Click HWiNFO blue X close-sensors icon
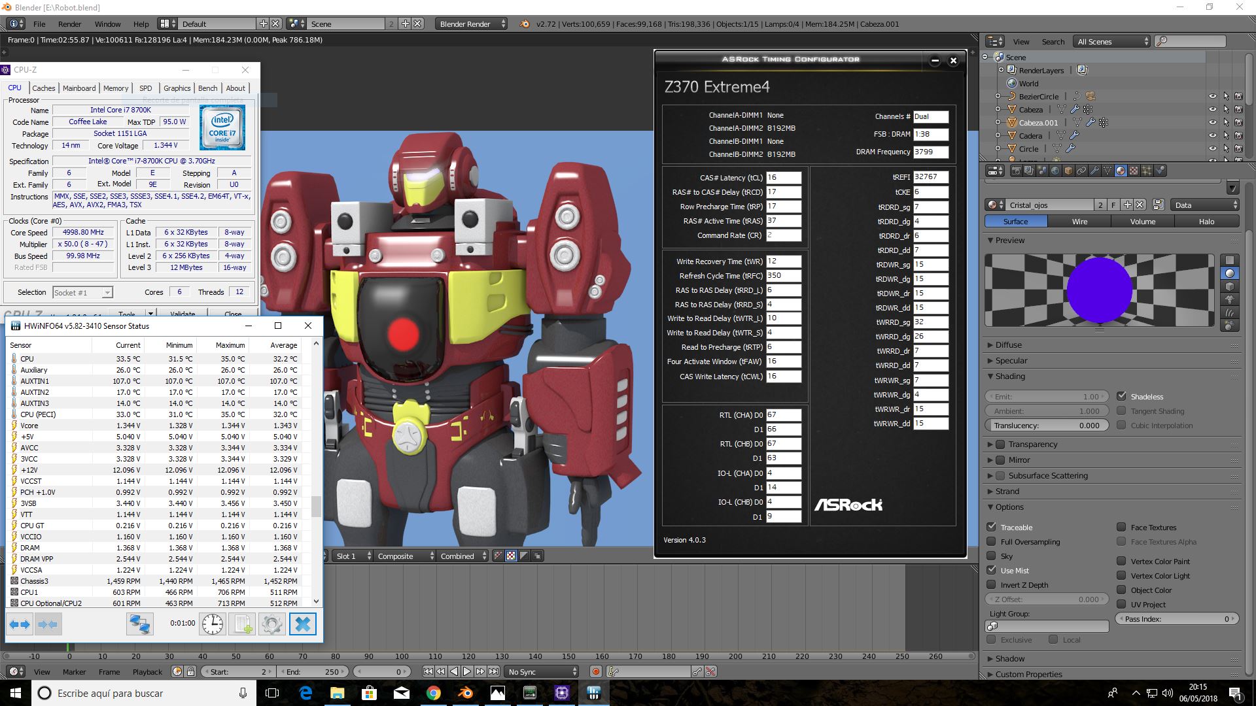The height and width of the screenshot is (706, 1256). click(302, 624)
